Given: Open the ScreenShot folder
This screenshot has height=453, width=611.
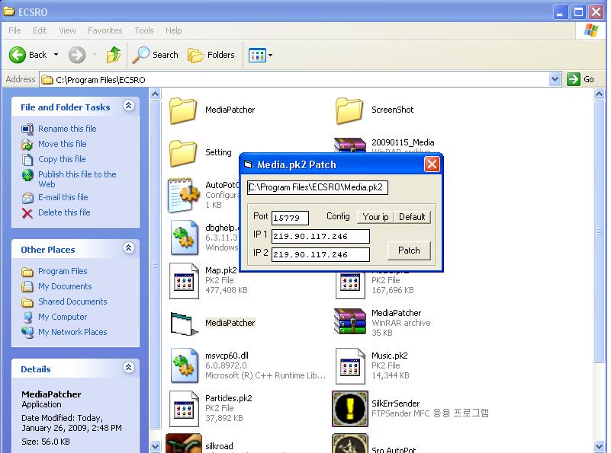Looking at the screenshot, I should coord(350,110).
